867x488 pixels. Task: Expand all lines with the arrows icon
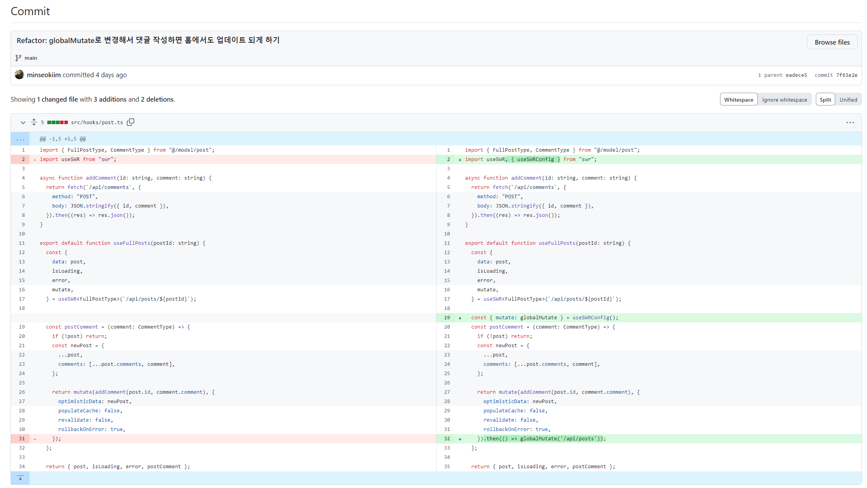[x=34, y=122]
